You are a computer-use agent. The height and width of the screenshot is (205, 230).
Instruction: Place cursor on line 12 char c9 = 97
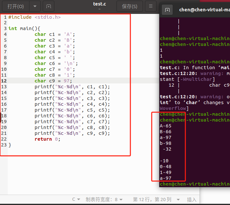(x=53, y=81)
